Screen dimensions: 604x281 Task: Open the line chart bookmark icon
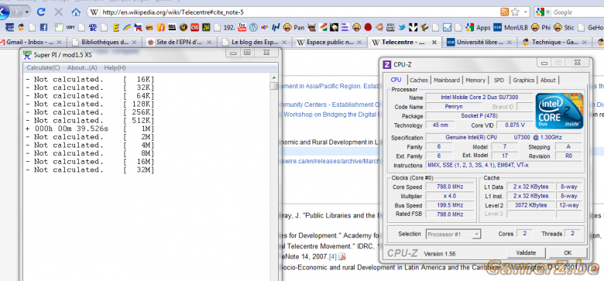click(x=447, y=27)
